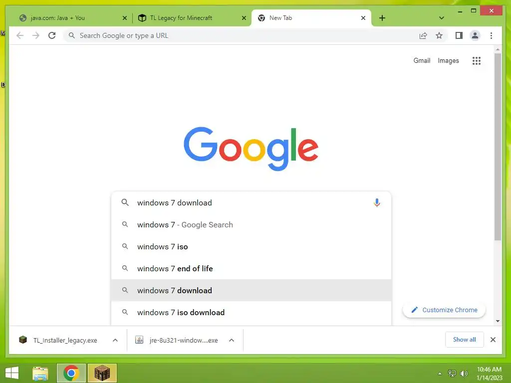Click the jre-8u321 download file icon
511x383 pixels.
139,340
